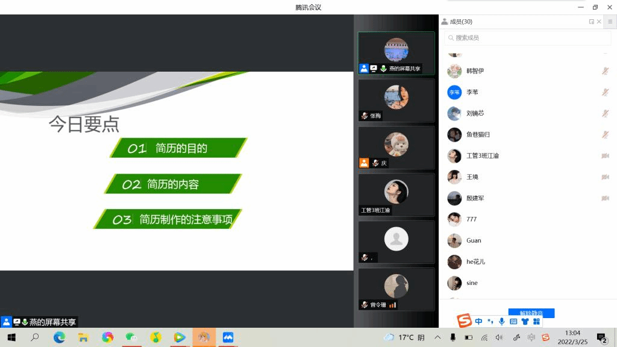
Task: Click Sogou voice input microphone icon
Action: [501, 322]
